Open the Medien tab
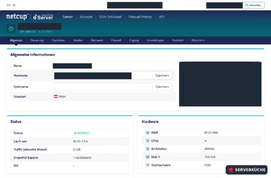This screenshot has height=178, width=271. coord(78,40)
